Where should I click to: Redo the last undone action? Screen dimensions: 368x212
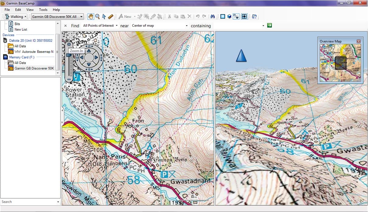[x=204, y=16]
